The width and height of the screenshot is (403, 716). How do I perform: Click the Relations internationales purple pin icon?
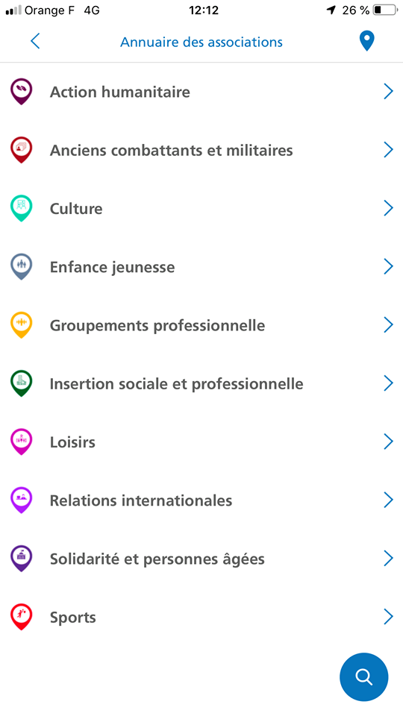point(22,500)
